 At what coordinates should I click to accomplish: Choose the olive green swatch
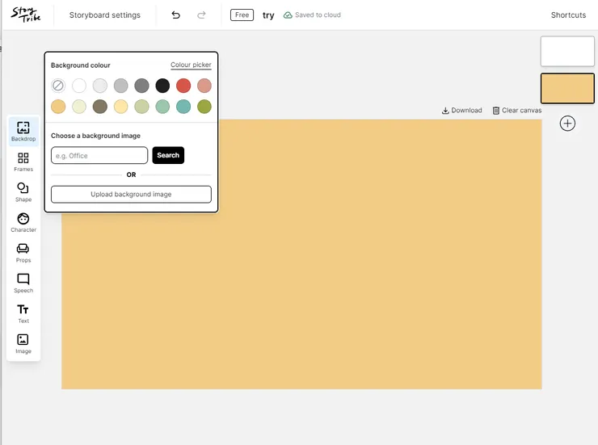click(204, 107)
